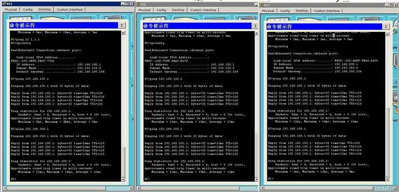
Task: Click scroll-down arrow of PC3 command prompt
Action: (x=387, y=179)
